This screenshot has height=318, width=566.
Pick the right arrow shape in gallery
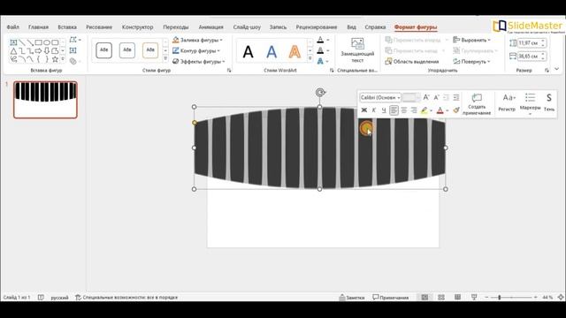pos(38,51)
